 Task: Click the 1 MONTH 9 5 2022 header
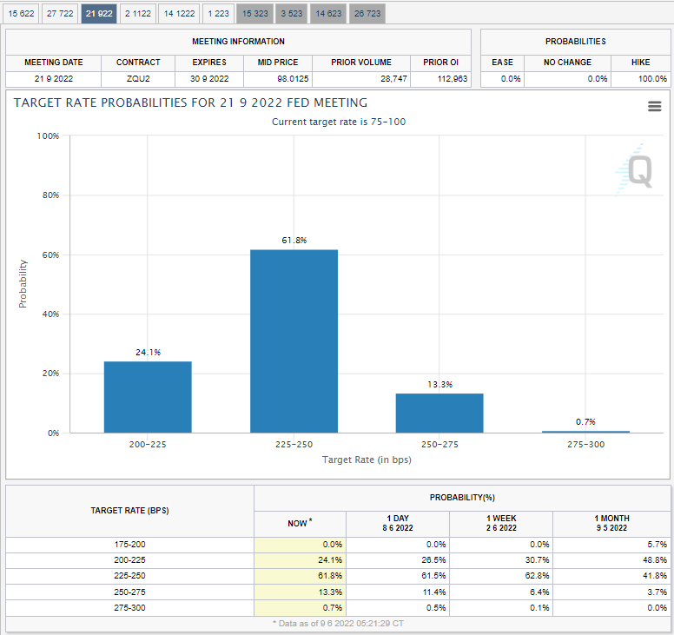(611, 523)
